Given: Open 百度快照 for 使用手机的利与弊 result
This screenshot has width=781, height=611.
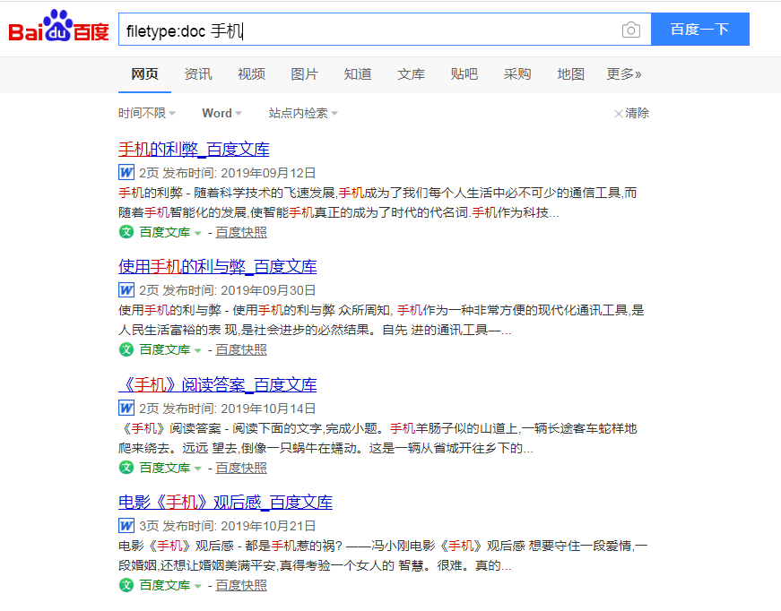Looking at the screenshot, I should (x=241, y=349).
